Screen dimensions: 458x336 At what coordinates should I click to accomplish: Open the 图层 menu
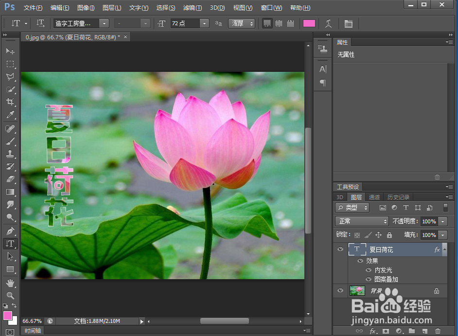pos(112,8)
